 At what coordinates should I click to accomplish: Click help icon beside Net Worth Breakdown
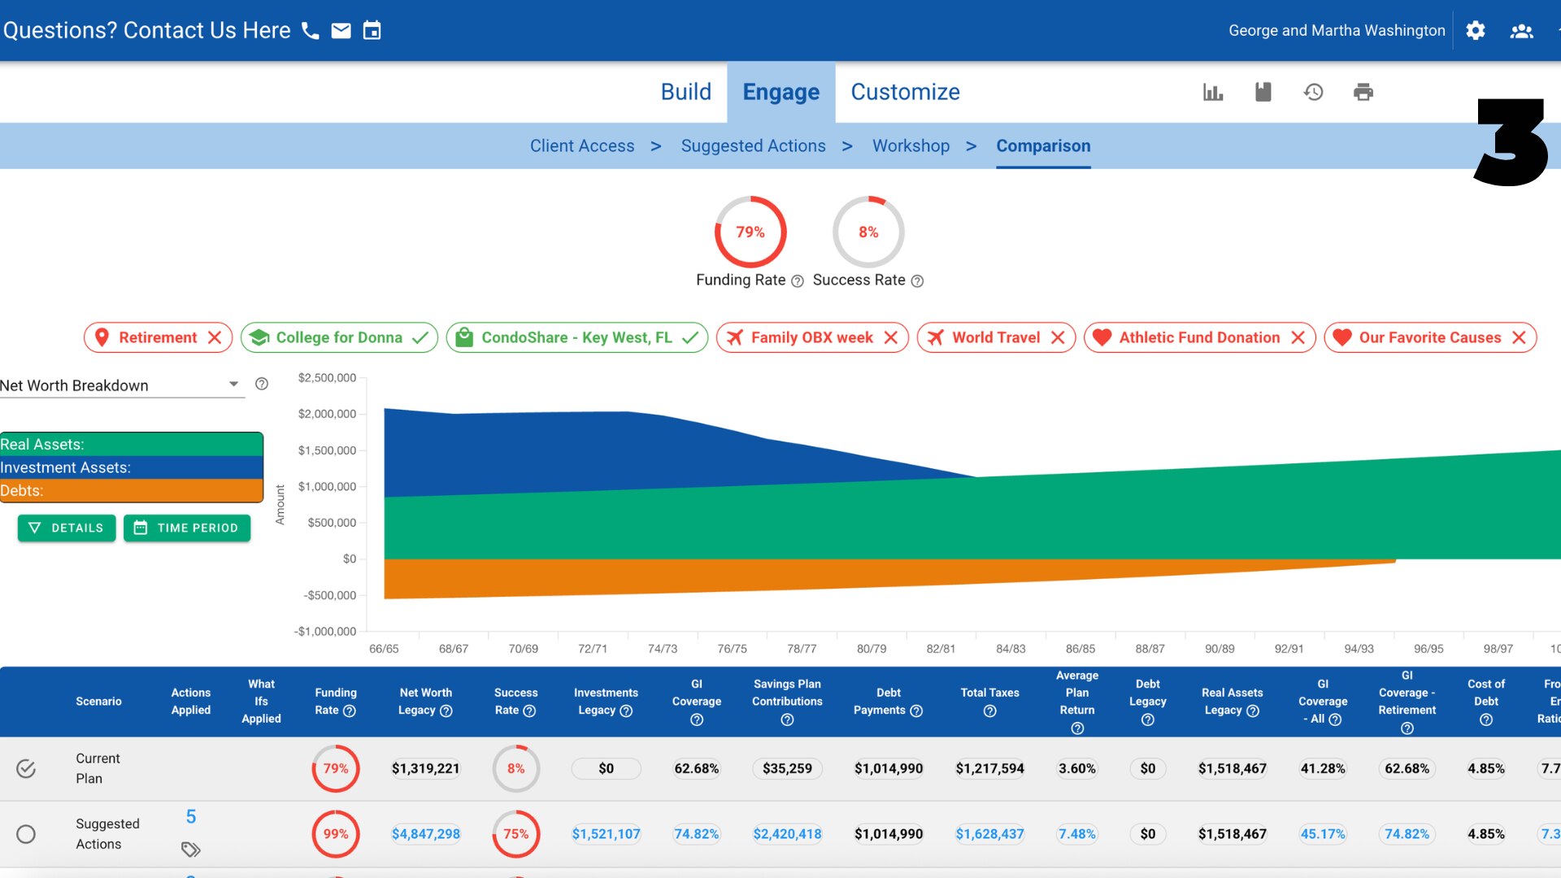[262, 384]
